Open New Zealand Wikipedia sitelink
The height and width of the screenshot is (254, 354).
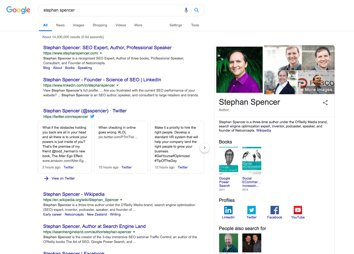97,215
